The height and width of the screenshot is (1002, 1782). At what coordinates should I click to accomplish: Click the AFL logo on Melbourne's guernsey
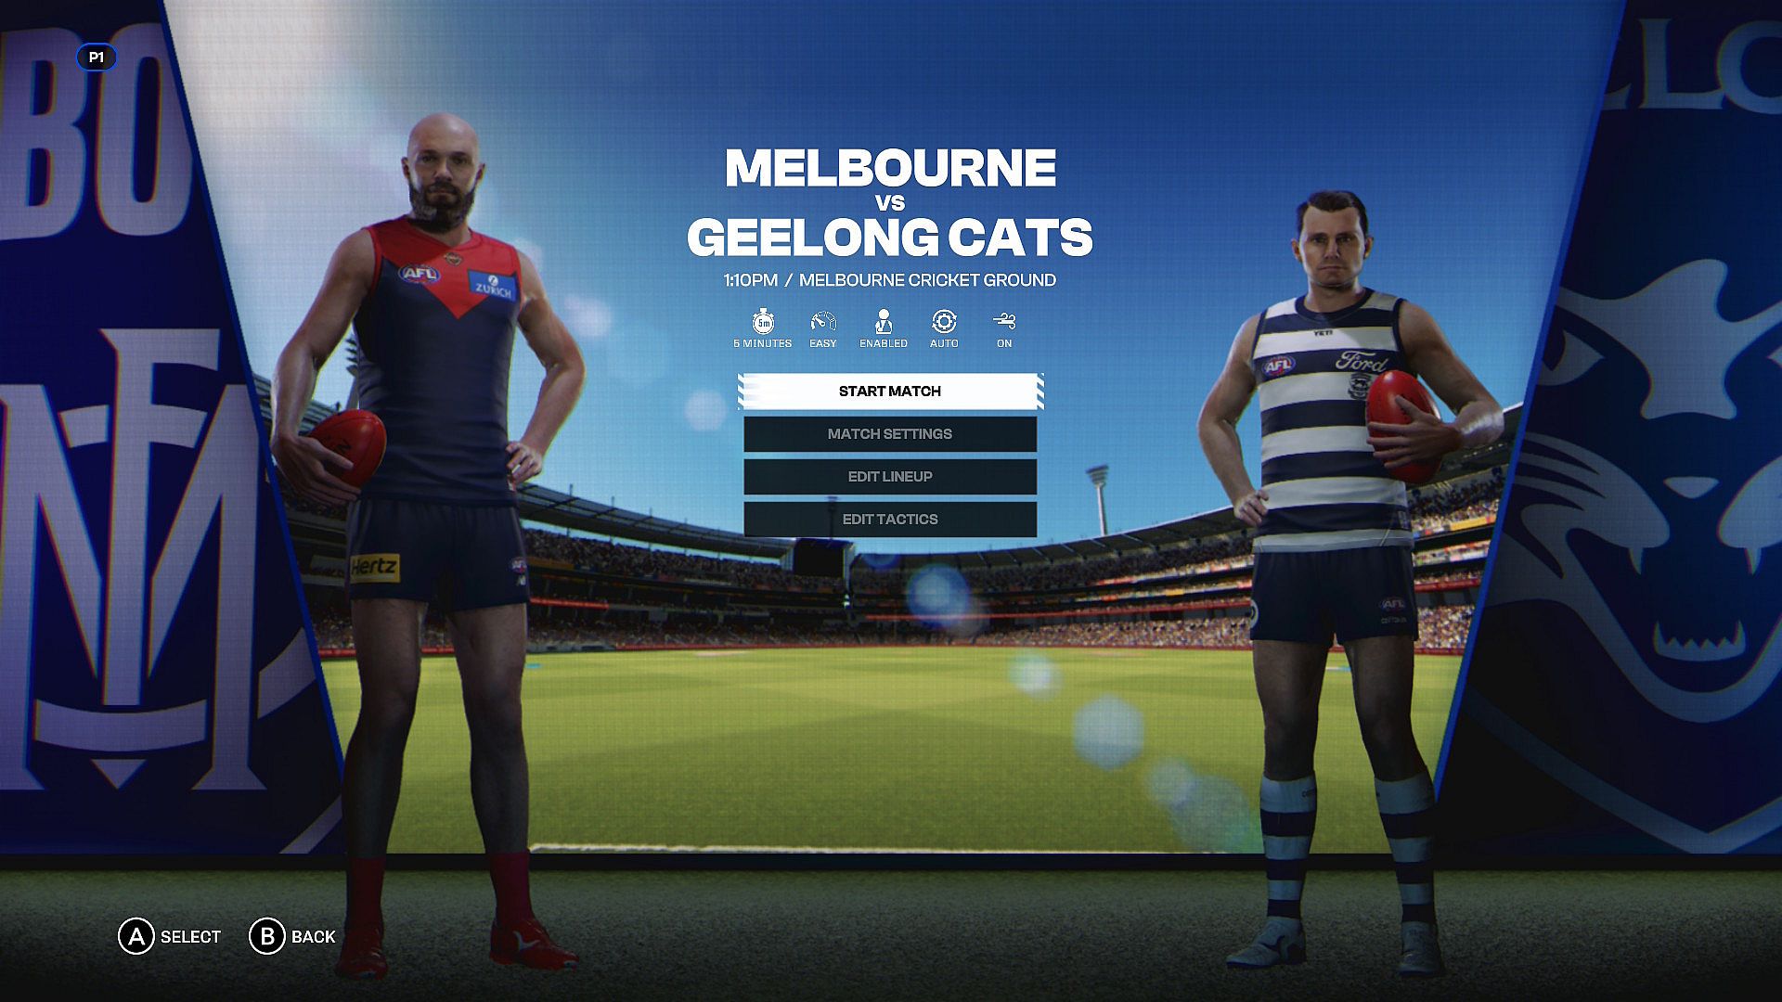[420, 274]
